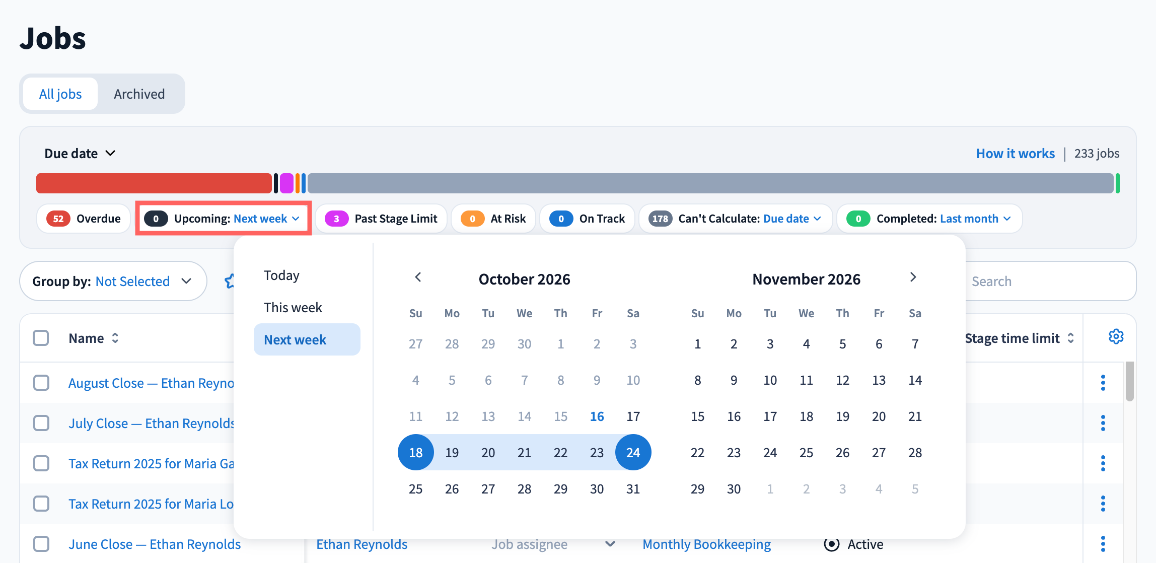Choose the Next week preset option
Screen dimensions: 1156x563
[x=307, y=339]
